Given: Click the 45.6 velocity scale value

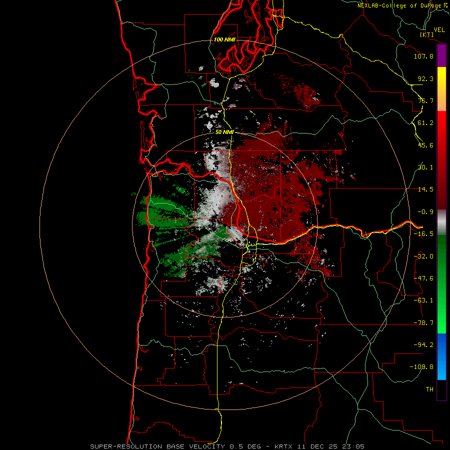Looking at the screenshot, I should [425, 145].
